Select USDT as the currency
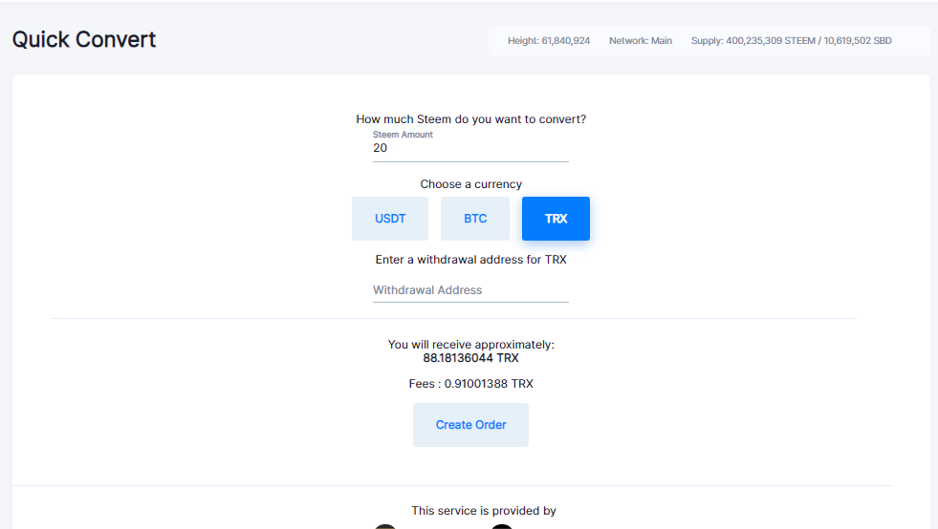The image size is (938, 529). coord(389,219)
